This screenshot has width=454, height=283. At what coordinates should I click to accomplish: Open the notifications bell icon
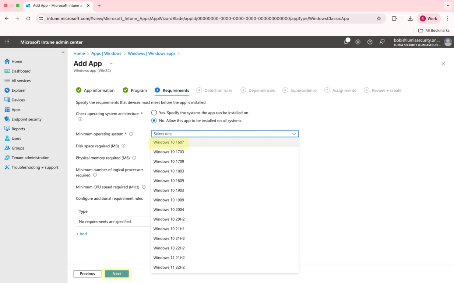point(346,42)
